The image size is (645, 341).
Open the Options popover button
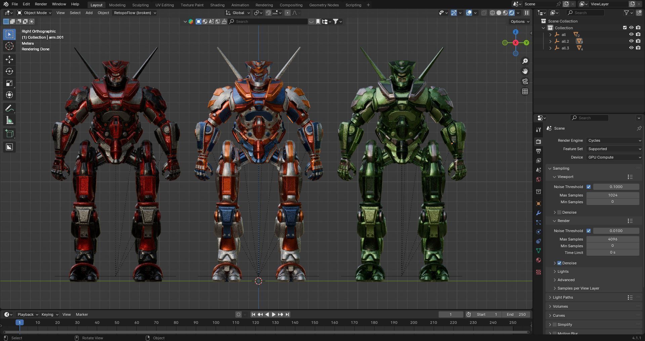click(x=520, y=22)
